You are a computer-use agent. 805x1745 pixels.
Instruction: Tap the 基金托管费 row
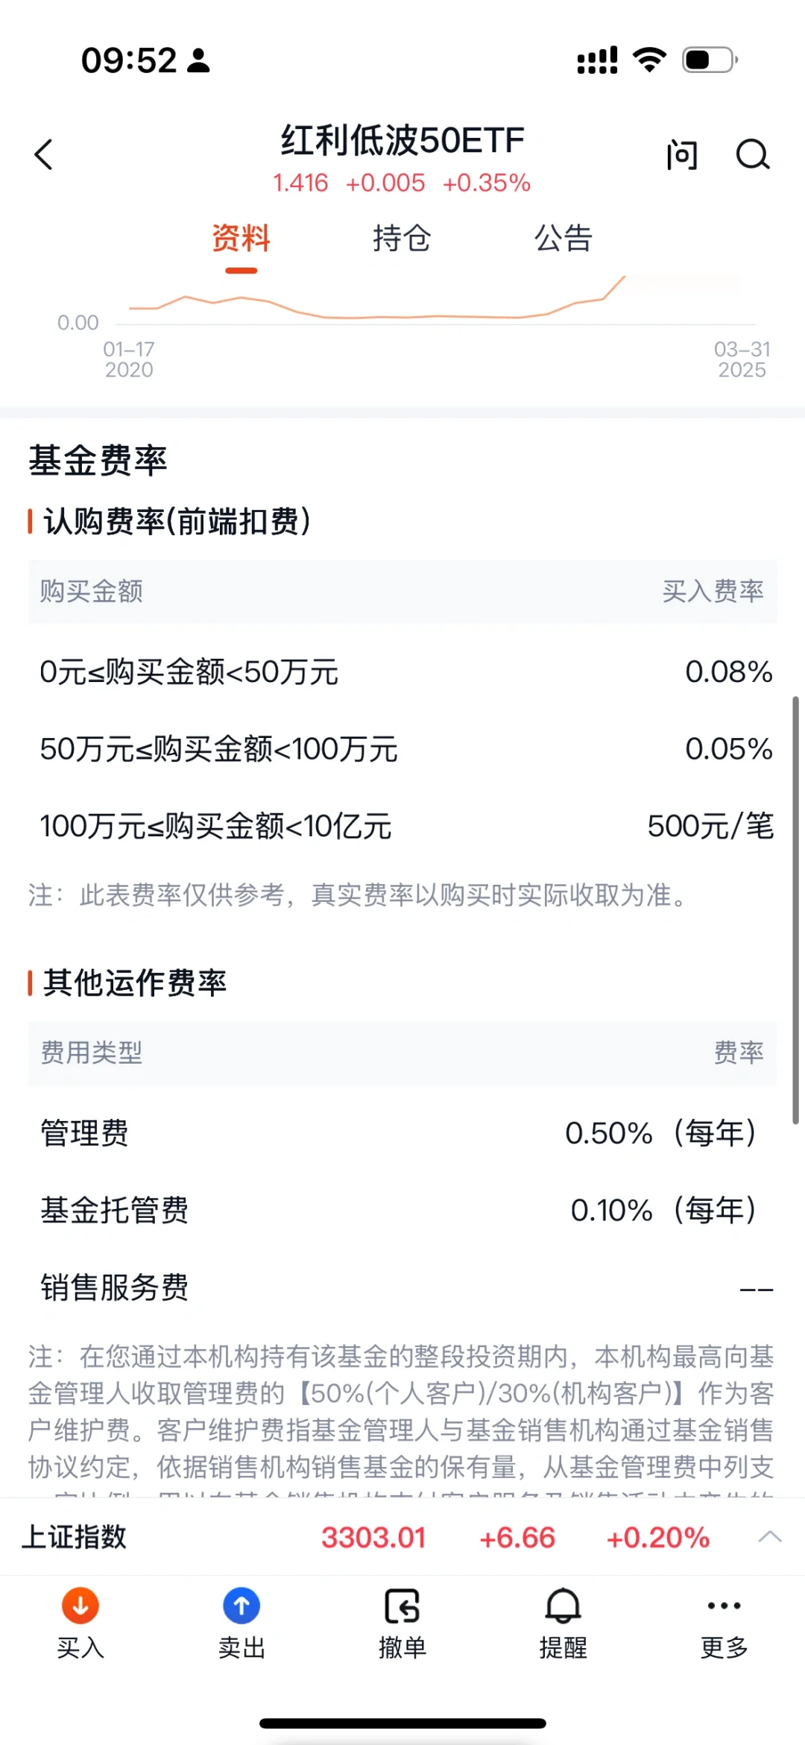coord(402,1210)
